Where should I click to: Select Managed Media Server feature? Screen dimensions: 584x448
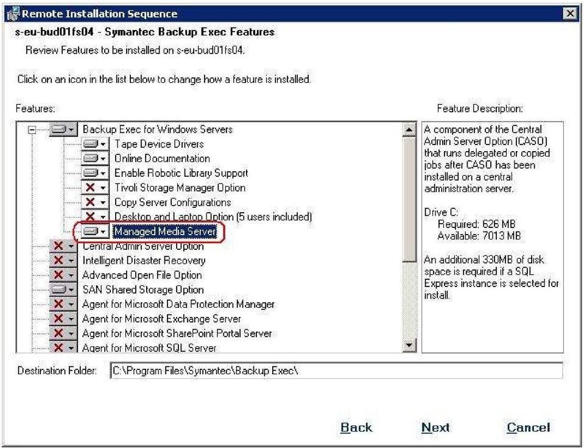tap(165, 232)
